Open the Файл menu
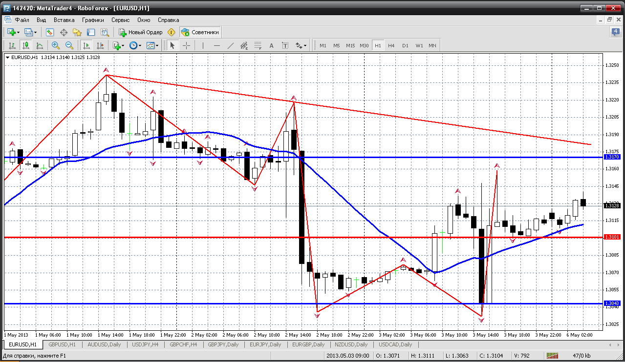Image resolution: width=625 pixels, height=362 pixels. [x=22, y=20]
